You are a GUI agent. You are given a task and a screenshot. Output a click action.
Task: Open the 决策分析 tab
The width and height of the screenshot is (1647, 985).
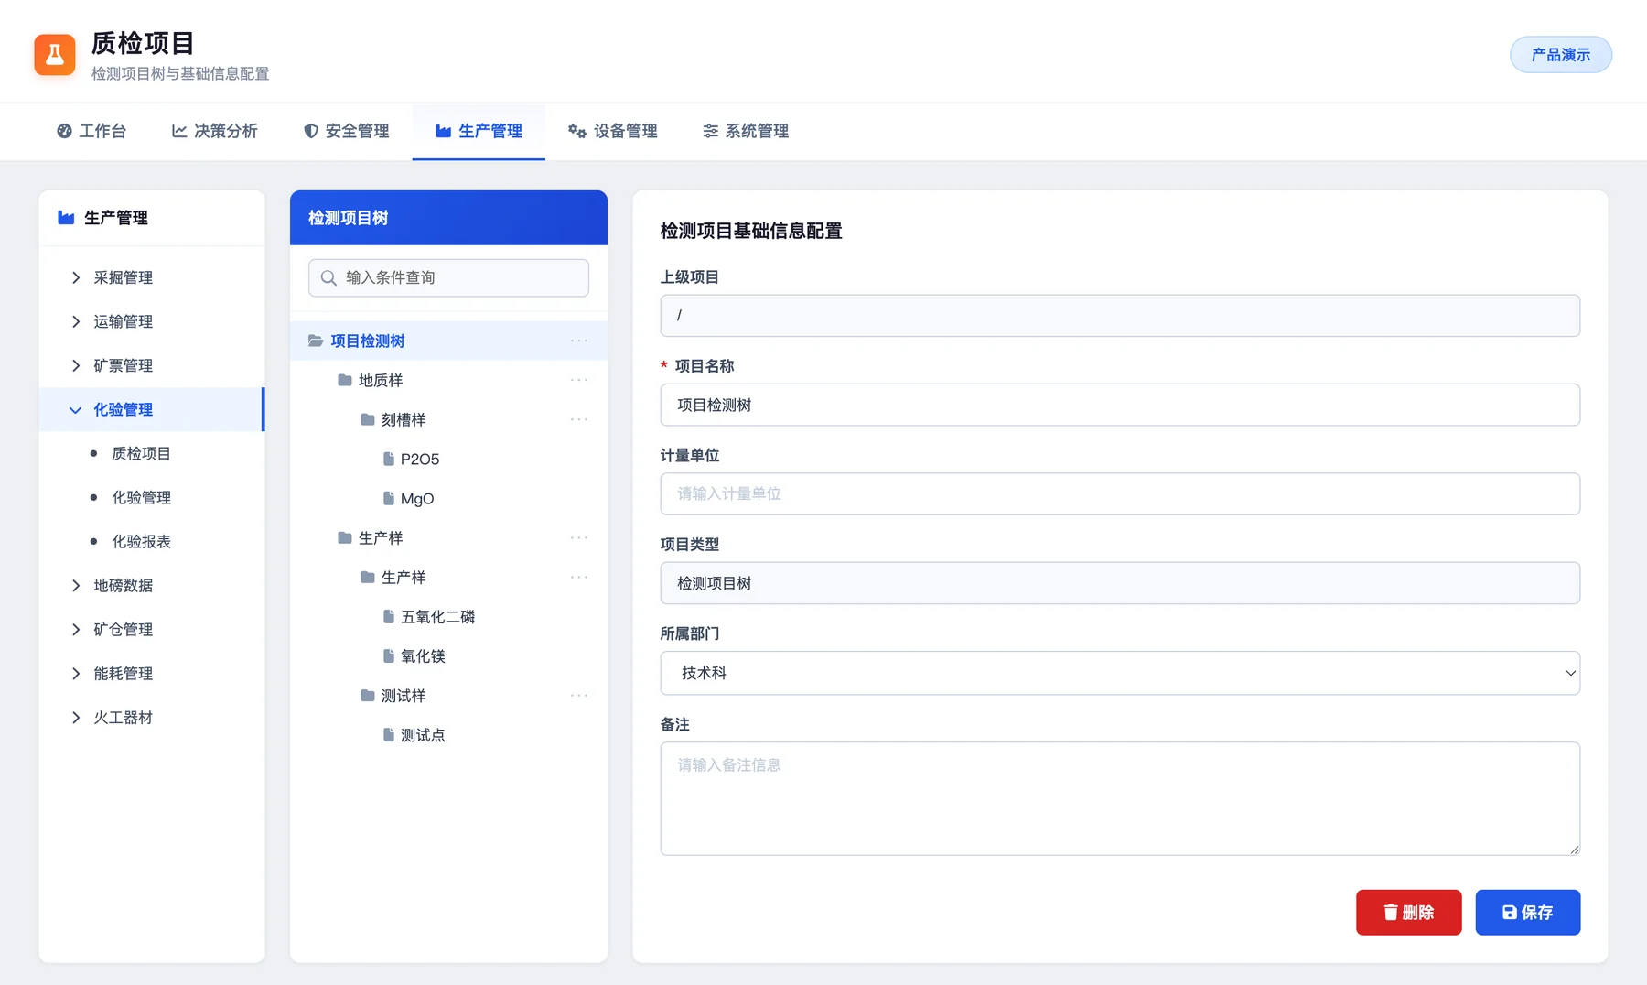pyautogui.click(x=215, y=131)
